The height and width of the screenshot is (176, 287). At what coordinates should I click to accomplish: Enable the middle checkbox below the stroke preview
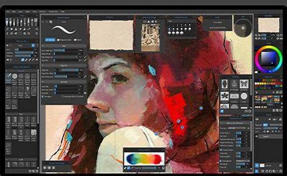(58, 40)
